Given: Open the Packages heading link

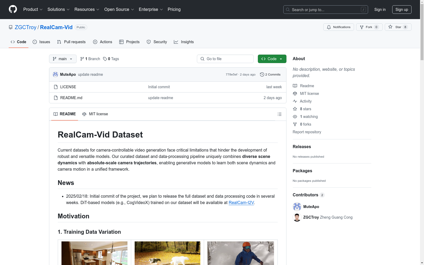Looking at the screenshot, I should tap(302, 171).
